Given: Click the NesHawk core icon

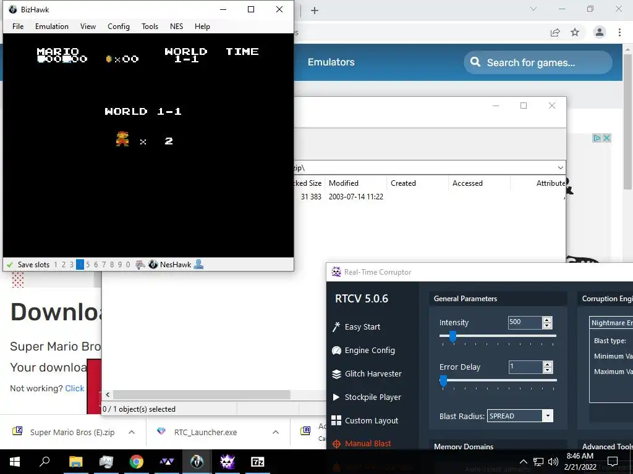Looking at the screenshot, I should (x=153, y=264).
